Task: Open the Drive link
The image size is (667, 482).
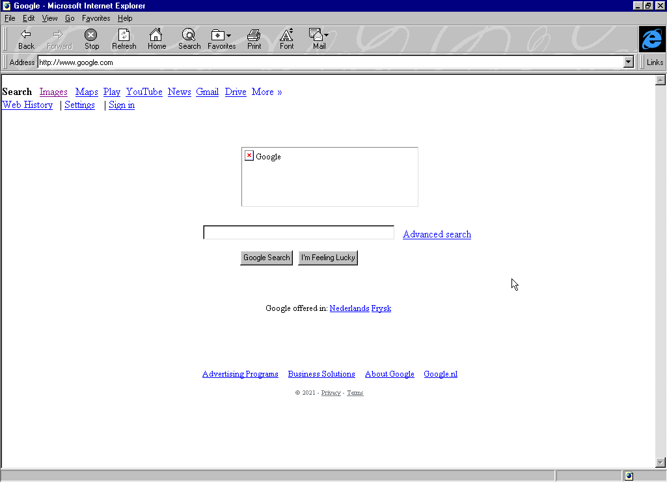Action: coord(236,92)
